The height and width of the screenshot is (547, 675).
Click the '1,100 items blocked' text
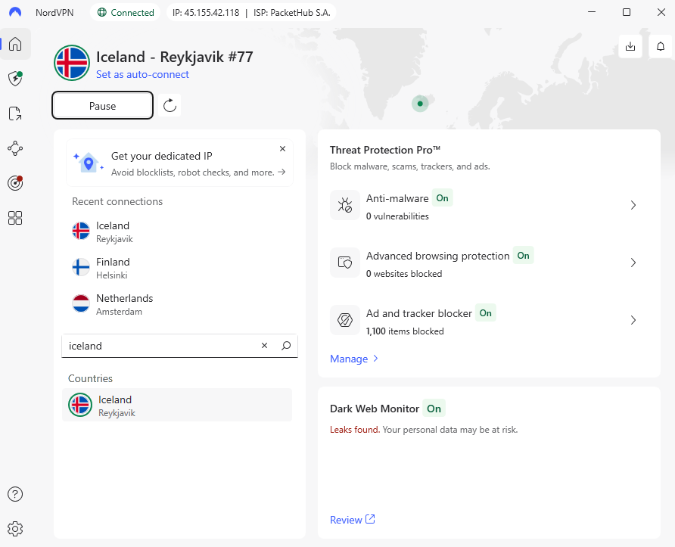pyautogui.click(x=405, y=331)
